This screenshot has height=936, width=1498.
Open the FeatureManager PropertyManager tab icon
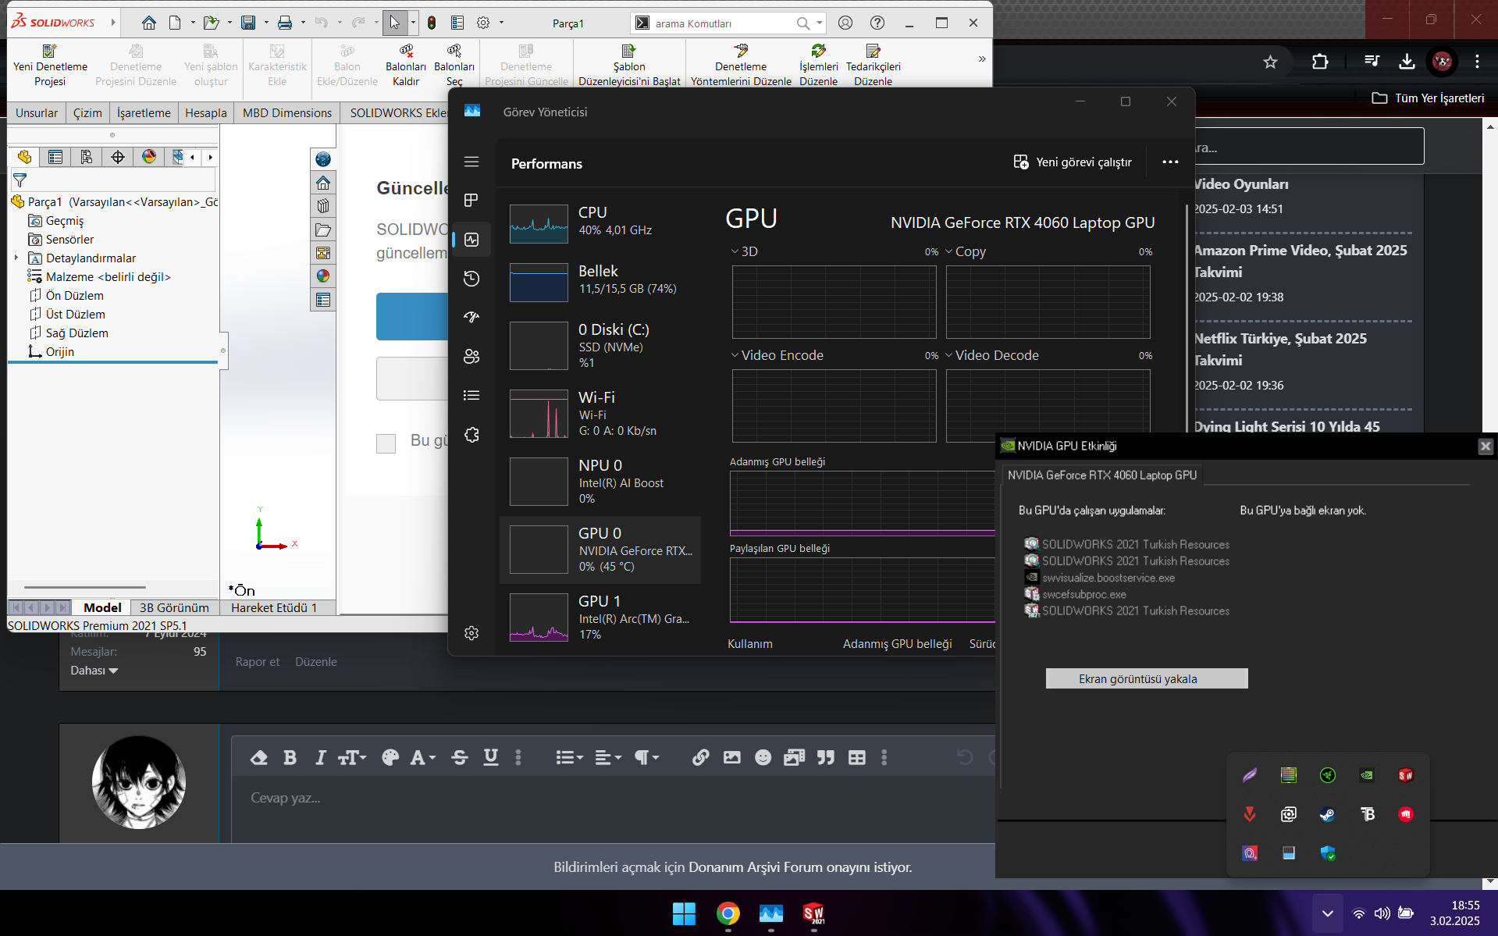click(x=55, y=157)
